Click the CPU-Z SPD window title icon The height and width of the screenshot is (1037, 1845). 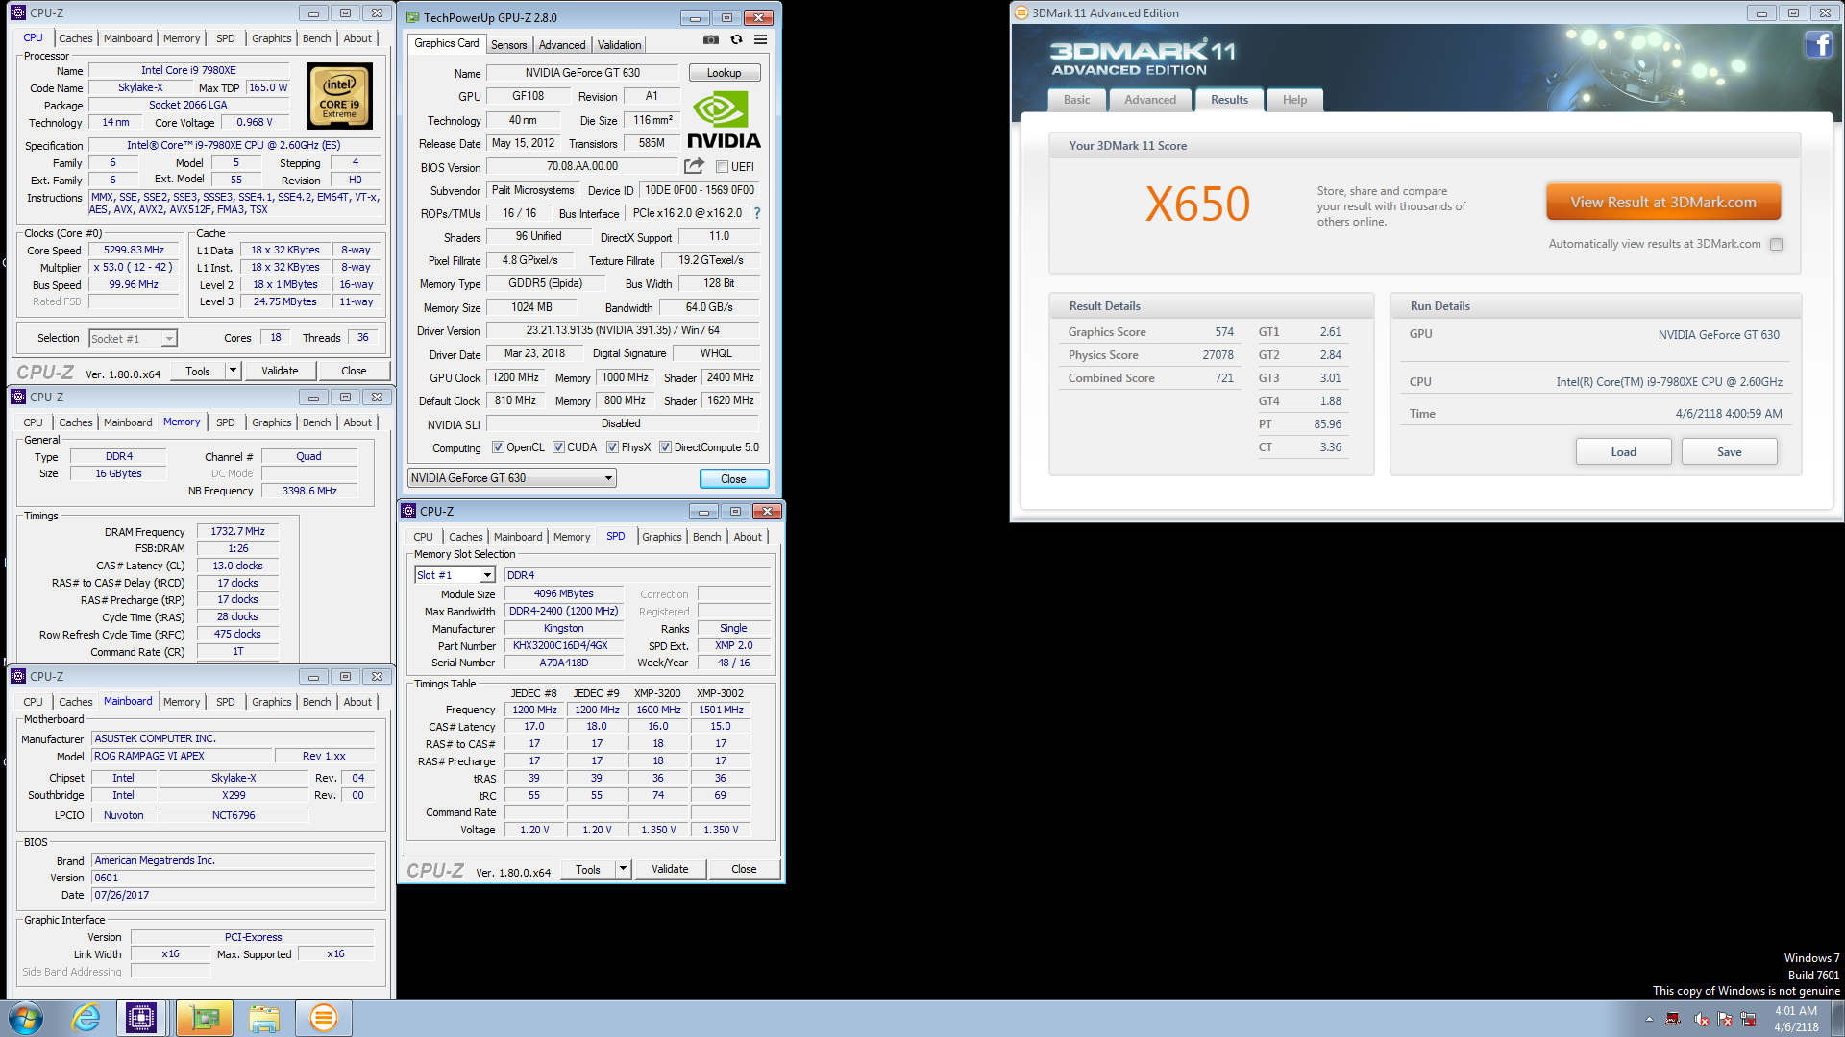(408, 511)
